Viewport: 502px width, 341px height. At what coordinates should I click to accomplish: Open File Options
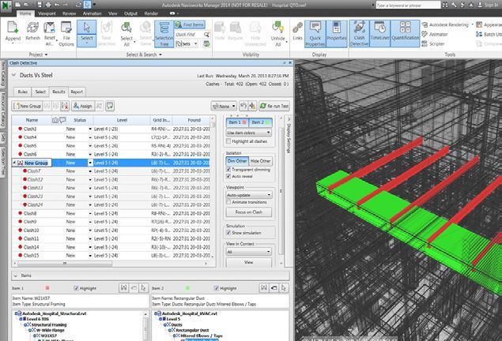pyautogui.click(x=66, y=34)
